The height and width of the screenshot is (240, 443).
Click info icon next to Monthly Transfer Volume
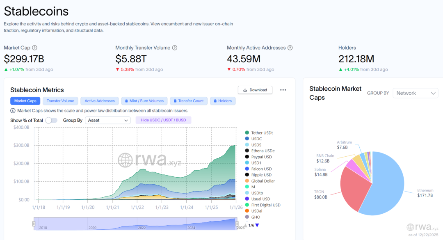point(175,48)
